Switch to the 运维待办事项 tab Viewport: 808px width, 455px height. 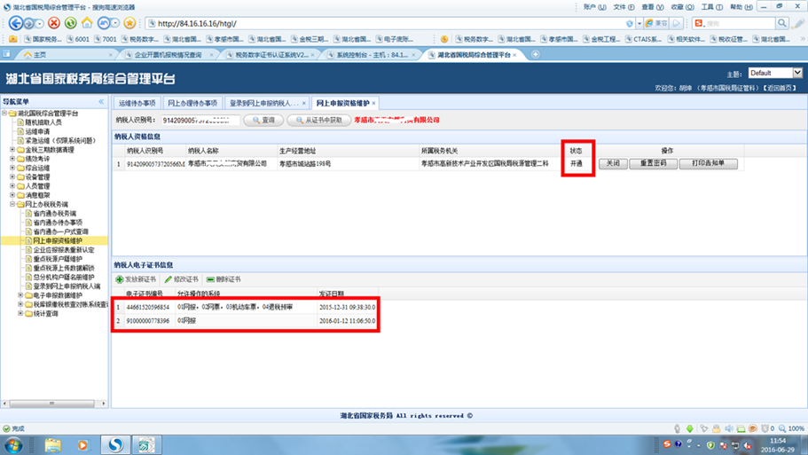[x=137, y=103]
